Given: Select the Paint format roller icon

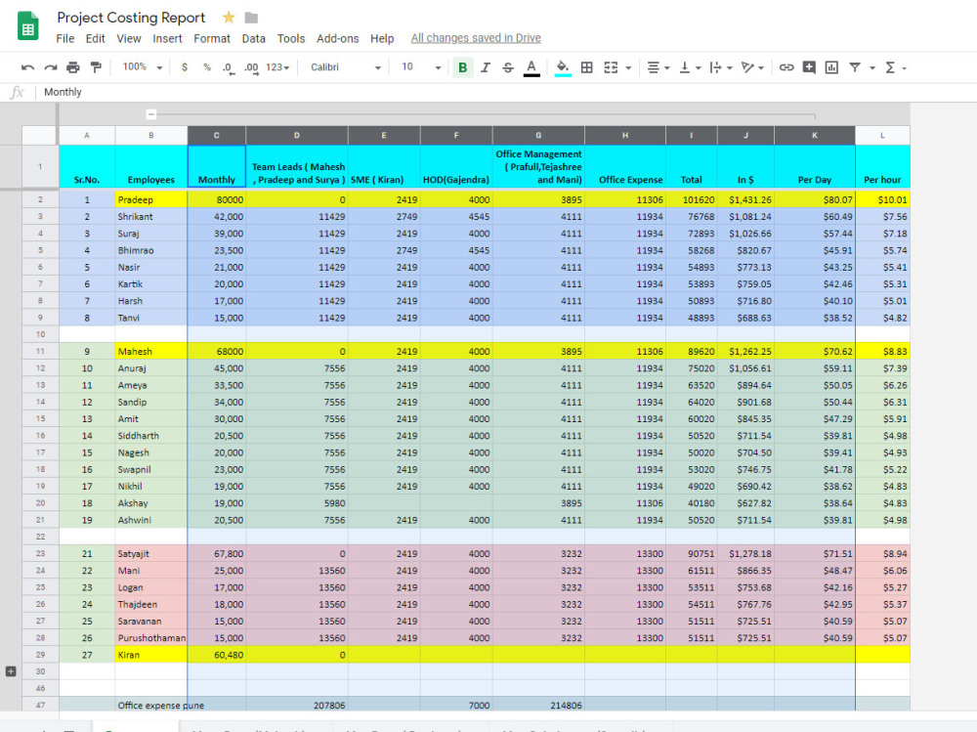Looking at the screenshot, I should coord(96,67).
